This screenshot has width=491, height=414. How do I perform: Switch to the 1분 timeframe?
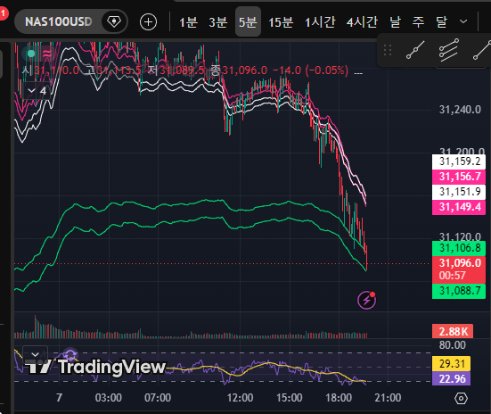(189, 22)
